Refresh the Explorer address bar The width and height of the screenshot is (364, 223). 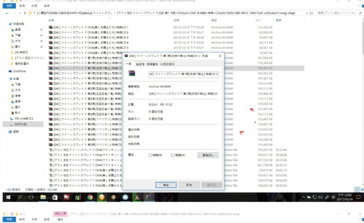coord(311,13)
